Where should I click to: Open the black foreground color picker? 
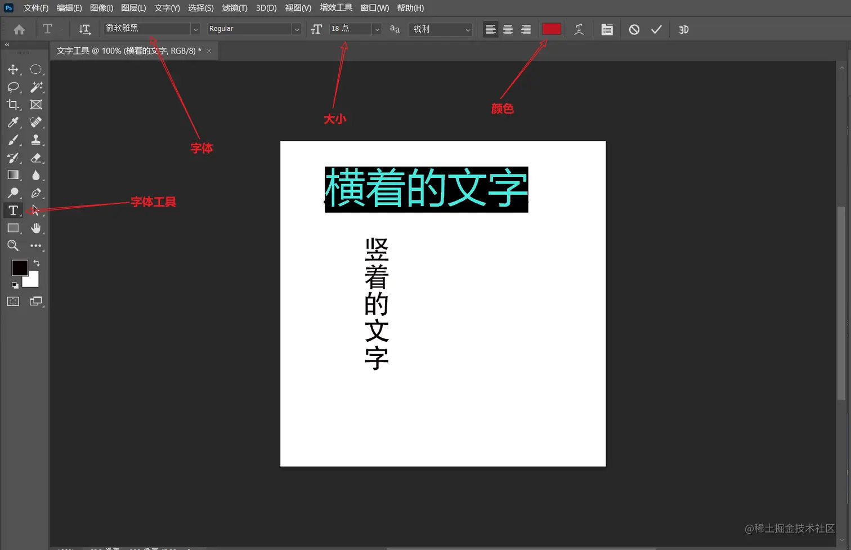tap(20, 268)
